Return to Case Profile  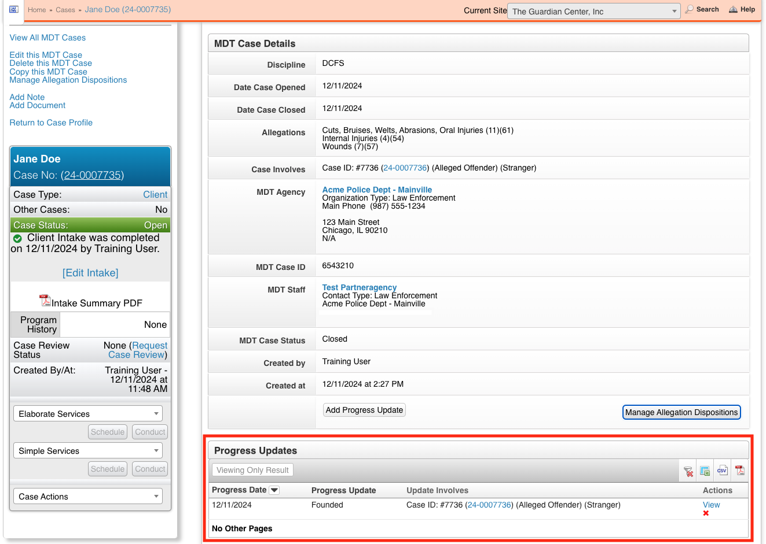tap(51, 123)
